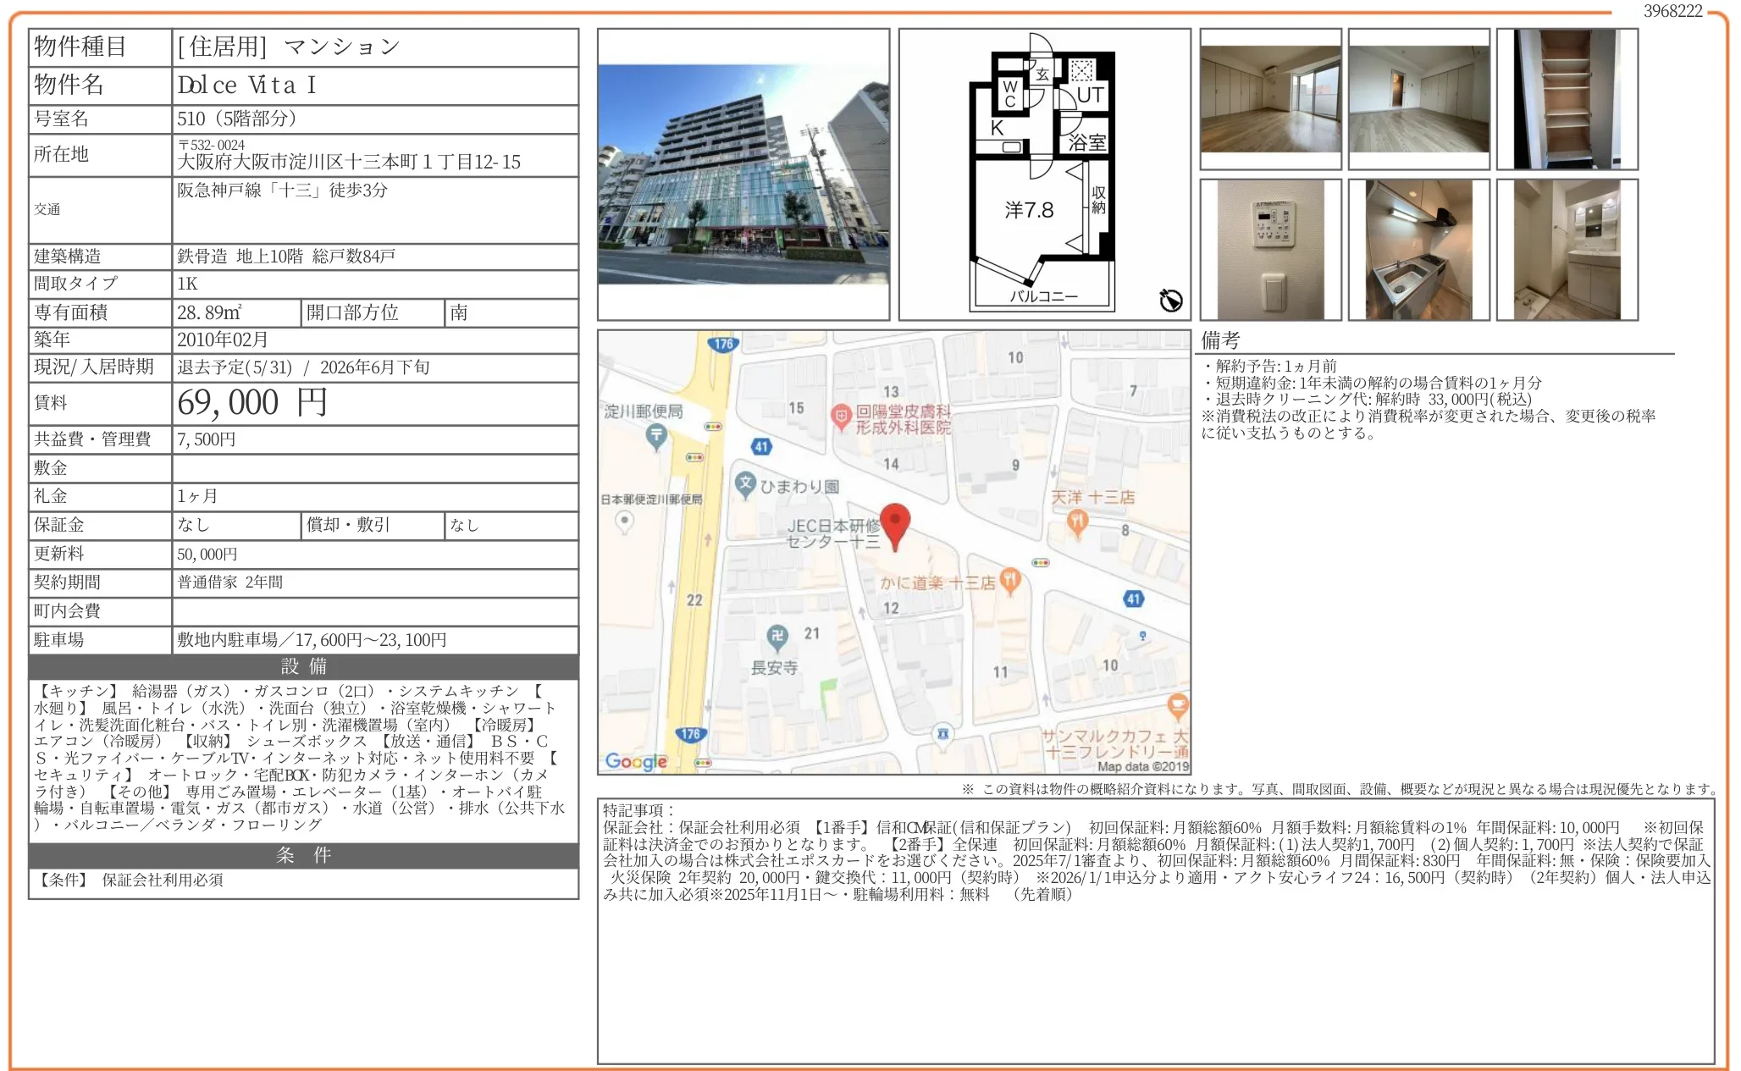Open the floor plan image
The height and width of the screenshot is (1071, 1741).
pos(1043,174)
